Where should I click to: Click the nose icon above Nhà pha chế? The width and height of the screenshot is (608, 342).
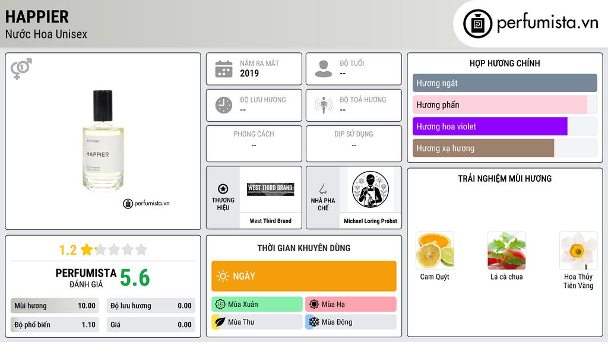[322, 189]
